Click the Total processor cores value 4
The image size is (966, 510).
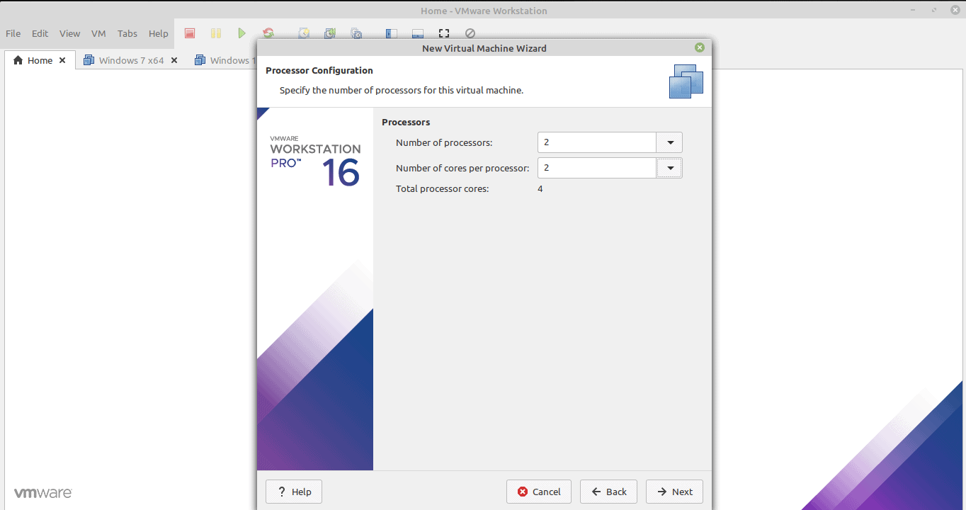point(540,188)
